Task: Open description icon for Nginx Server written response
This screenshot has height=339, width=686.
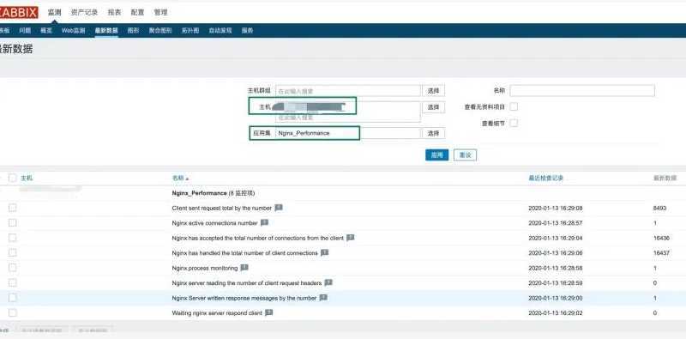Action: [x=323, y=298]
